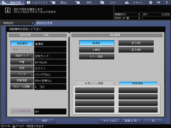Click the 出力紙濃度調整 OFF value
The height and width of the screenshot is (128, 171).
point(50,112)
